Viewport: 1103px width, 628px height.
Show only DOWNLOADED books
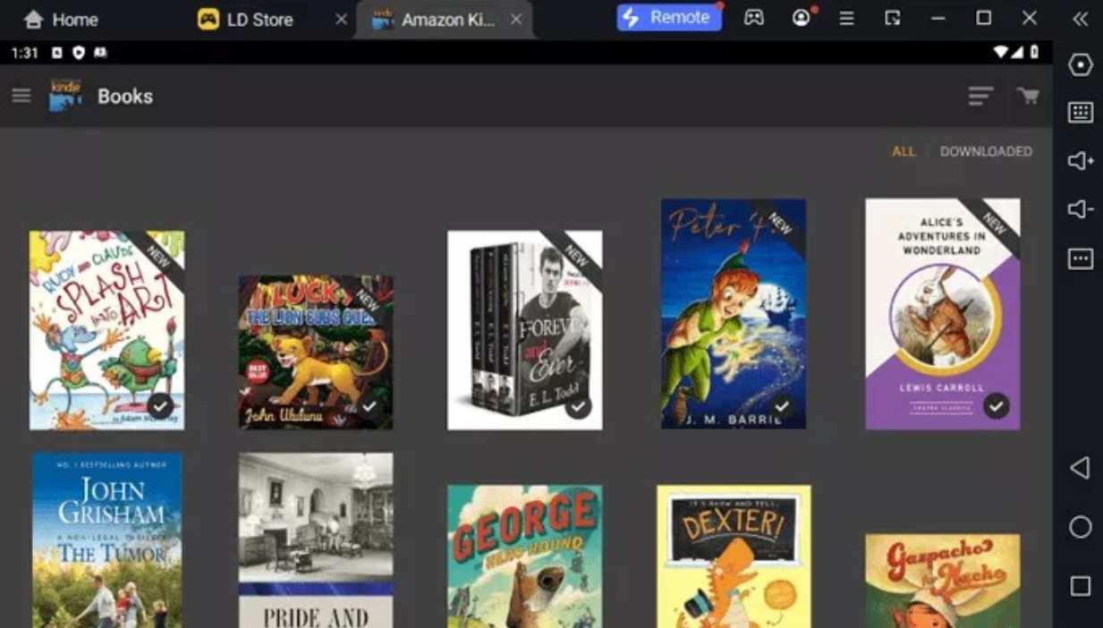point(986,151)
